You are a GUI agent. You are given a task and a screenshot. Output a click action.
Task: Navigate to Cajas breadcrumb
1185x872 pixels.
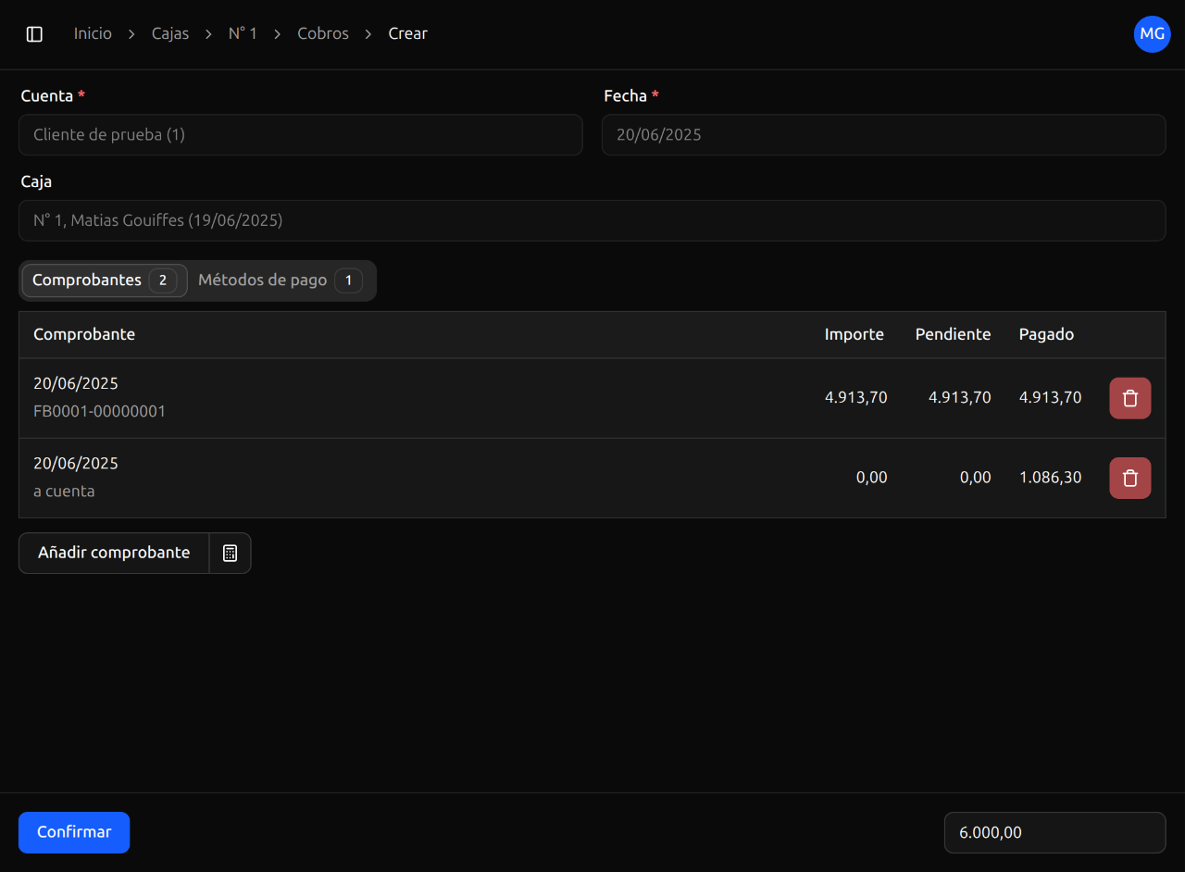[x=170, y=34]
